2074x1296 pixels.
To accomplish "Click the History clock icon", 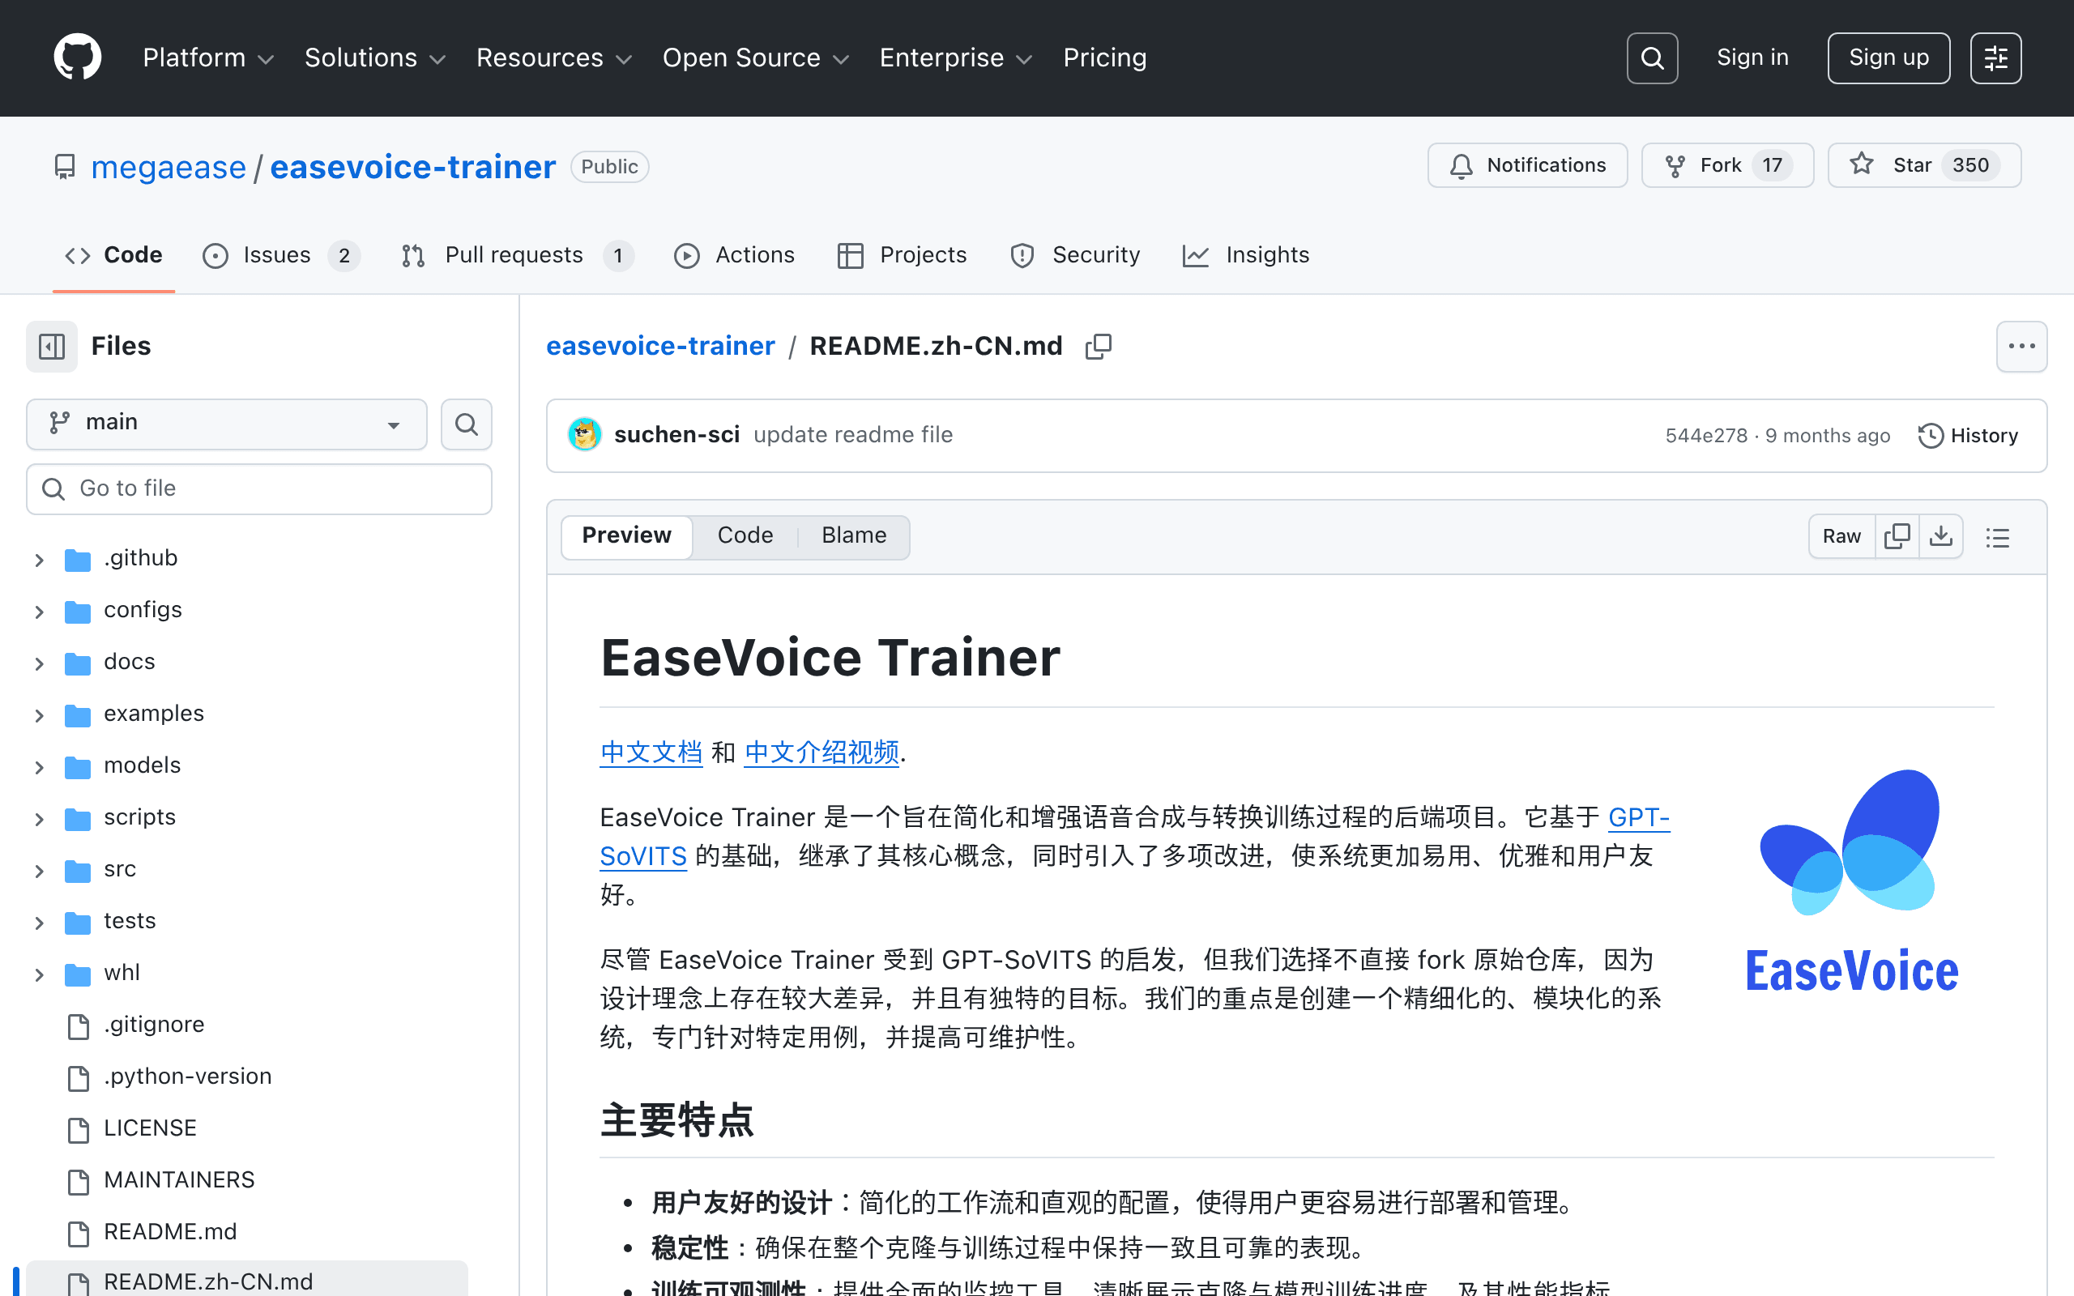I will tap(1930, 436).
